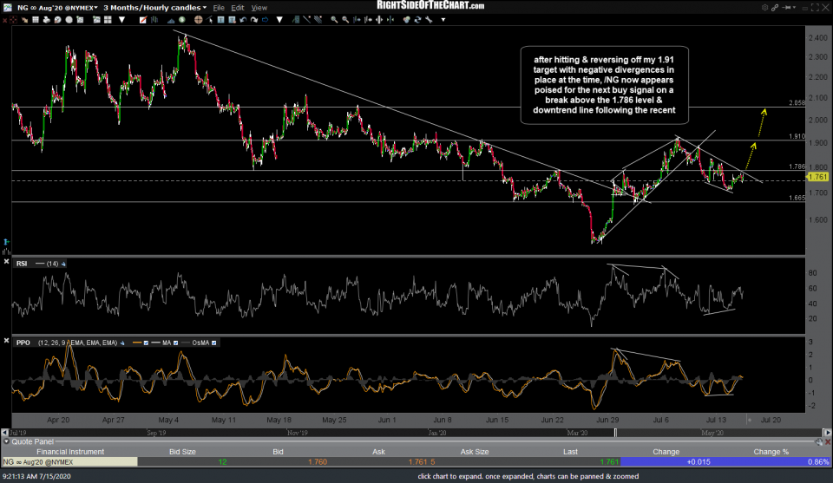Select the NG Aug'20 @NYMEX quote row

pos(69,461)
